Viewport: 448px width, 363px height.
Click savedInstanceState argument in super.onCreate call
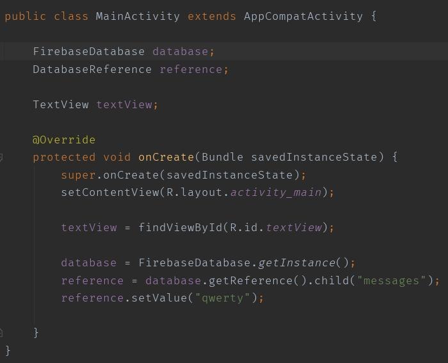pos(229,175)
